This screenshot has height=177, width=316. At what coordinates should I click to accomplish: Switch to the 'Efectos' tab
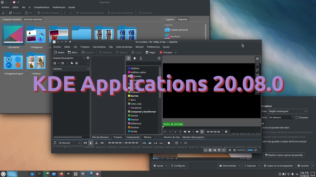[x=147, y=137]
